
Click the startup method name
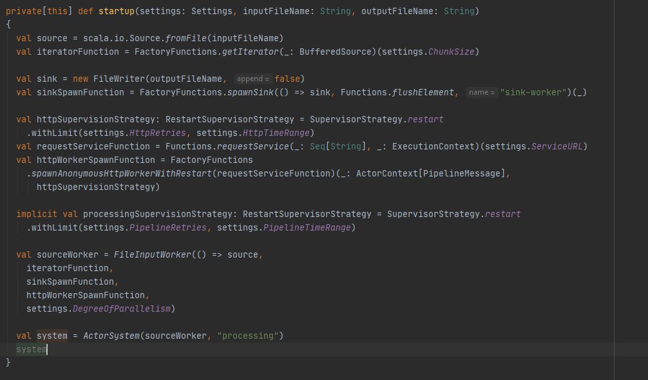(117, 11)
